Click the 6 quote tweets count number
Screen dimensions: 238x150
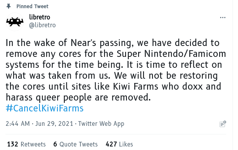click(x=55, y=144)
